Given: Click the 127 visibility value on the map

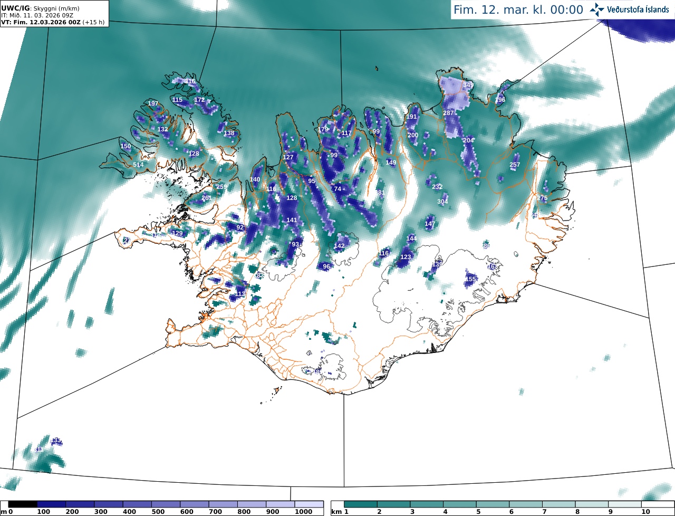Looking at the screenshot, I should point(288,157).
